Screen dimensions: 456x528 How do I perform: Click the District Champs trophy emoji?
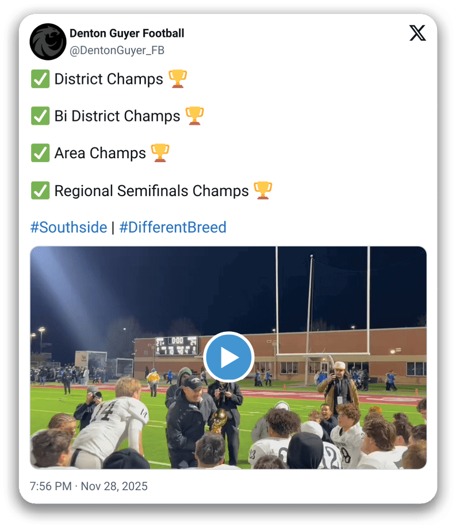click(178, 79)
